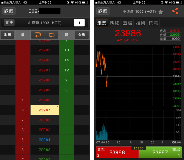Tap the highlighted 23987 price cell
Image resolution: width=184 pixels, height=160 pixels.
point(45,110)
